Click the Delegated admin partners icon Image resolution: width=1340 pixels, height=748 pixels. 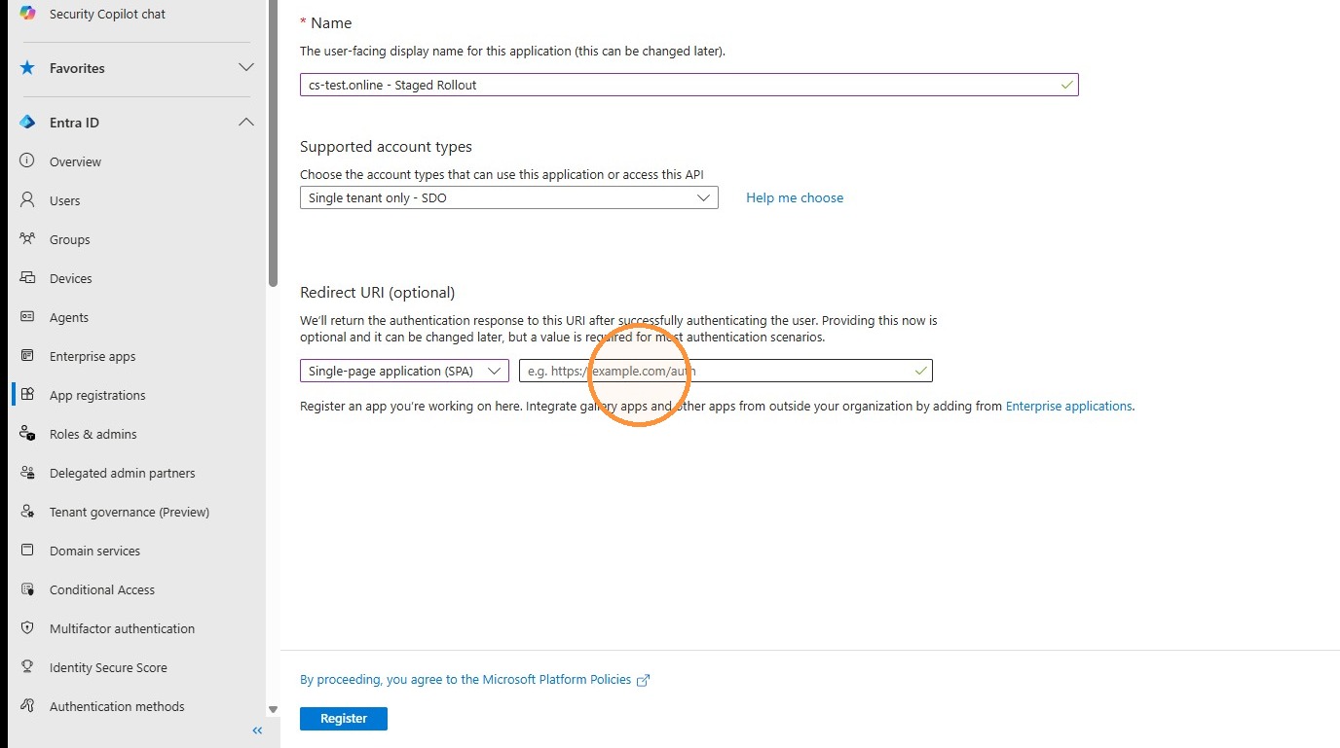click(27, 473)
